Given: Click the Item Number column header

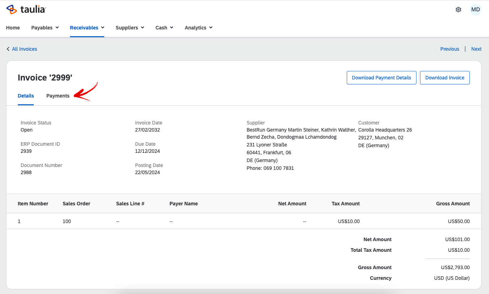Looking at the screenshot, I should tap(33, 204).
